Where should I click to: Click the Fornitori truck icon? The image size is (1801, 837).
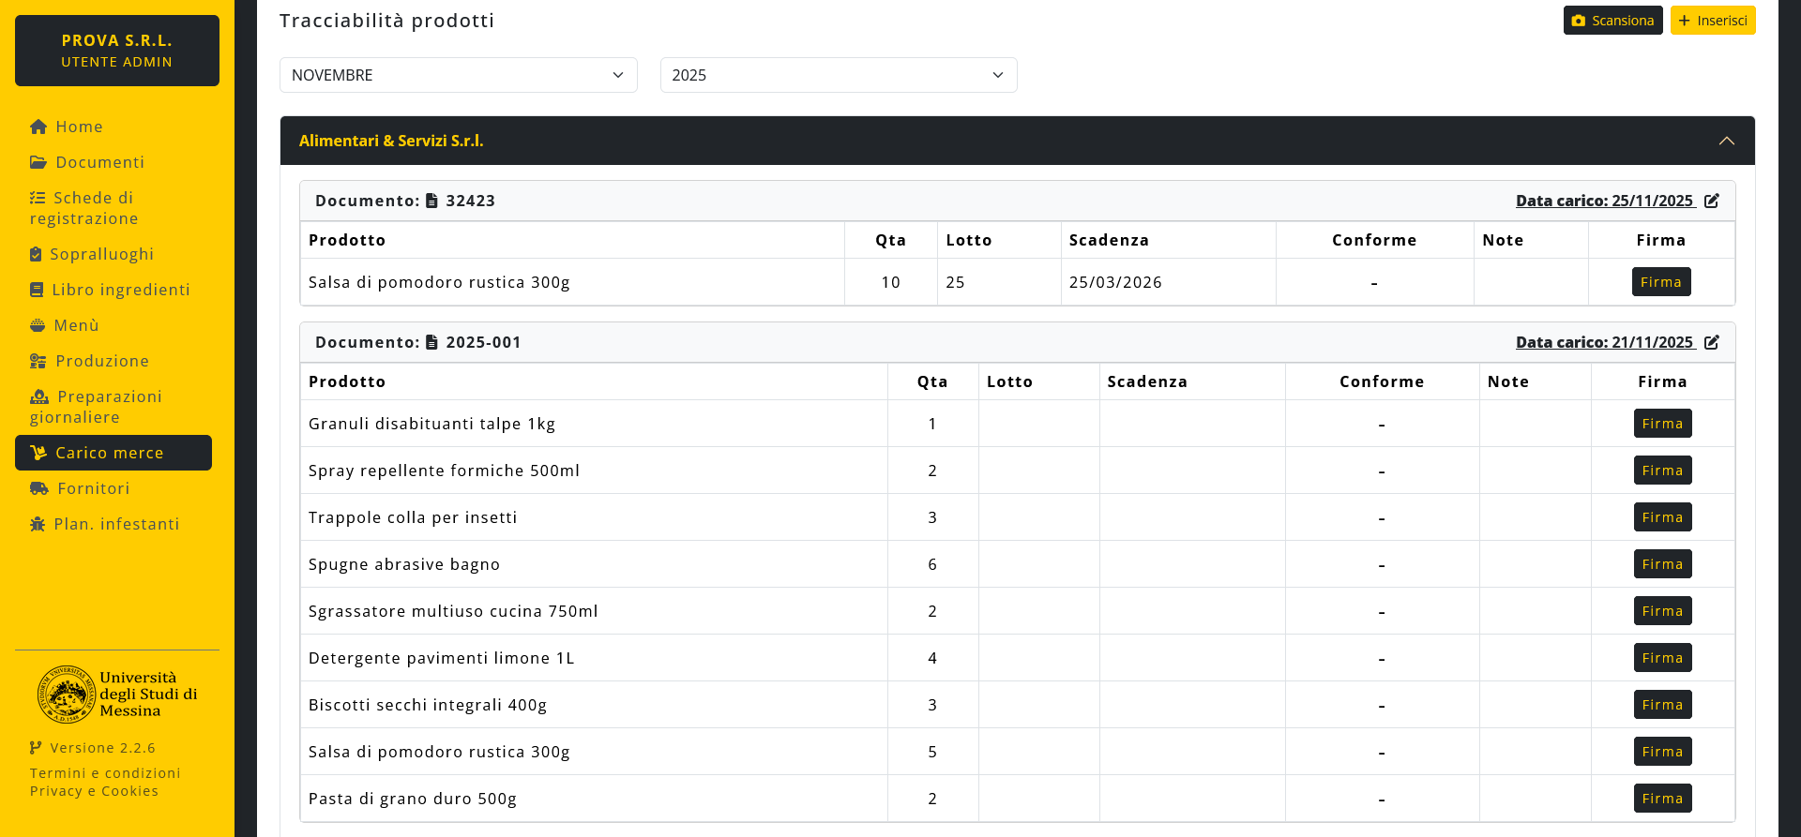[x=39, y=488]
